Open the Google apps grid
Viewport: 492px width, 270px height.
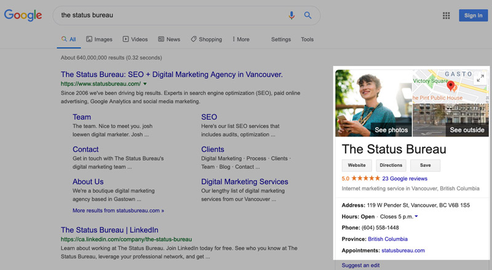[446, 15]
